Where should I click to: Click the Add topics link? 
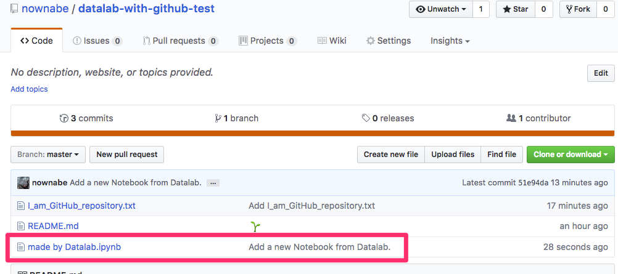pyautogui.click(x=29, y=89)
